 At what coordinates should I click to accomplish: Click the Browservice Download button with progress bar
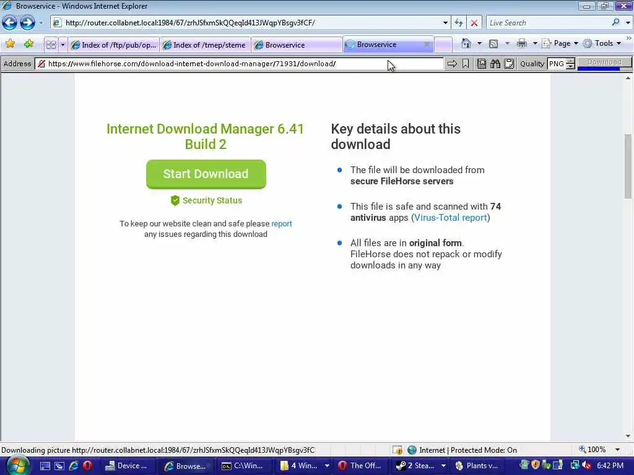coord(604,62)
